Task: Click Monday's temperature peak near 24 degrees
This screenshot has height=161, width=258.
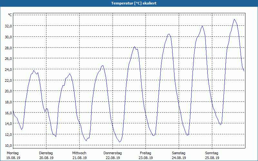Action: click(34, 71)
